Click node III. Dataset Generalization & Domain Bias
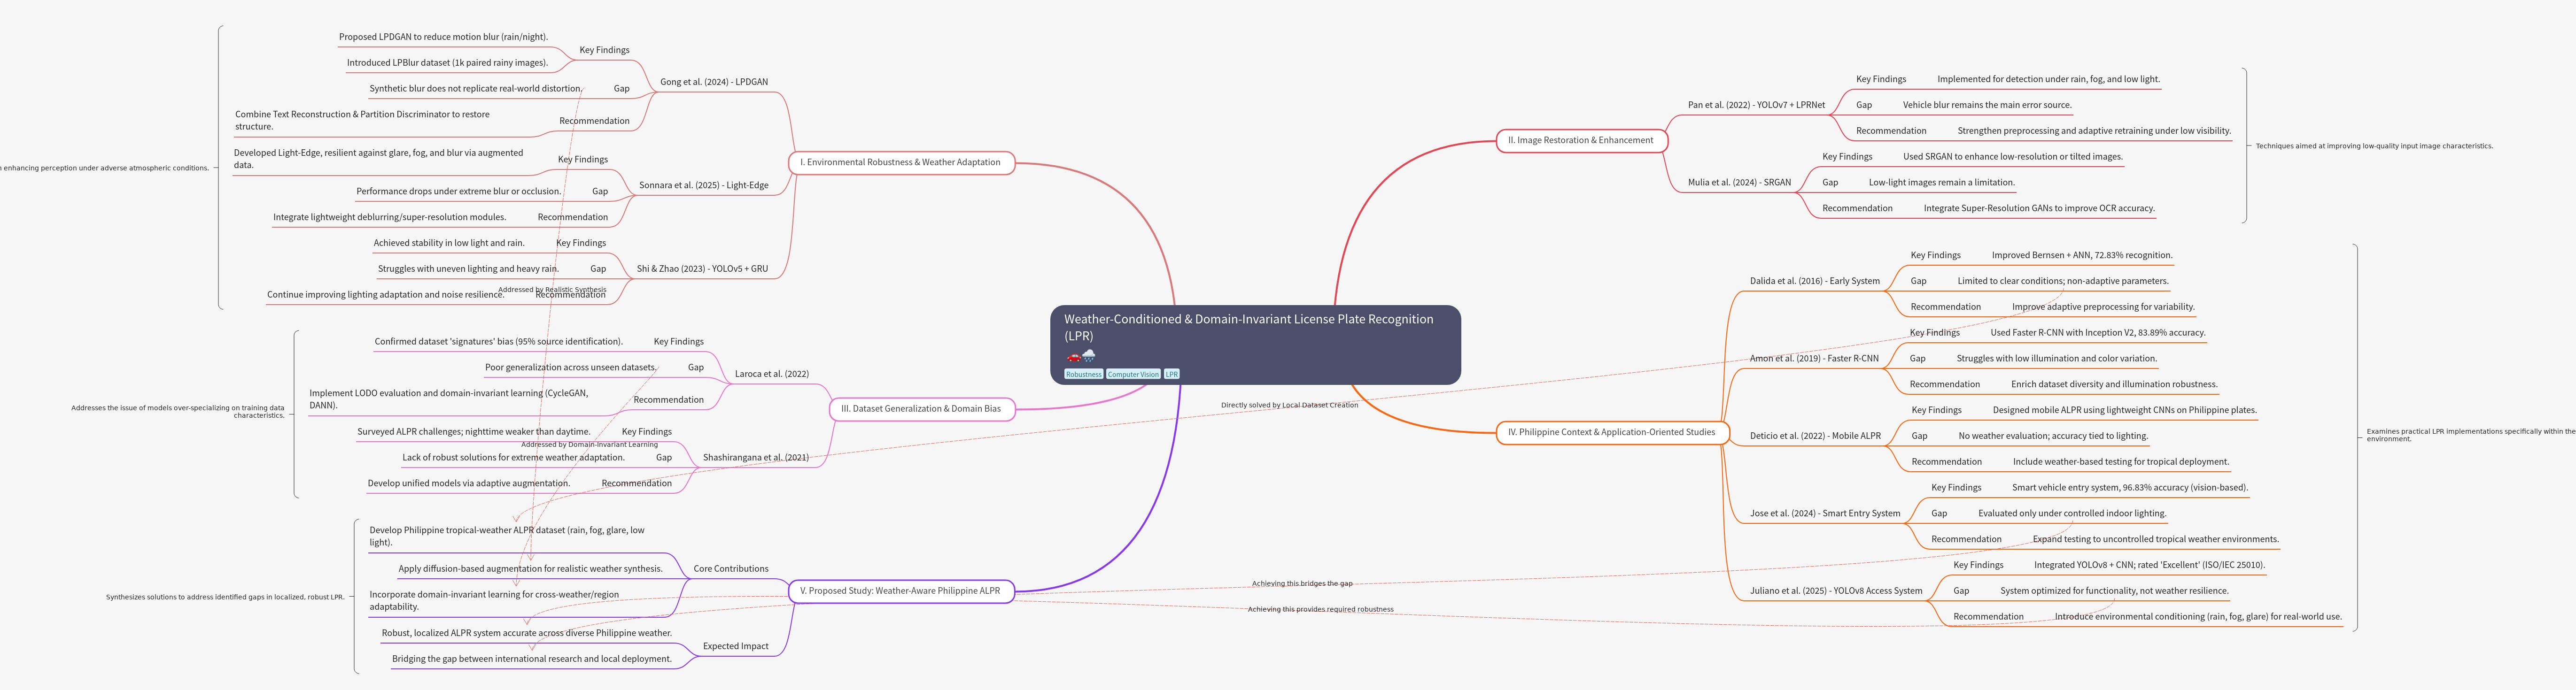 [x=920, y=408]
